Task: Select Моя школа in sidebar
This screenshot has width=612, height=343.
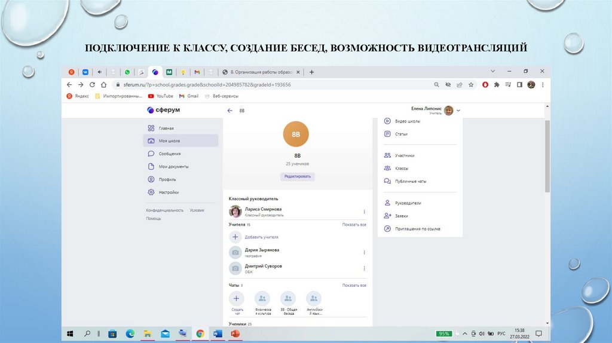Action: tap(180, 140)
